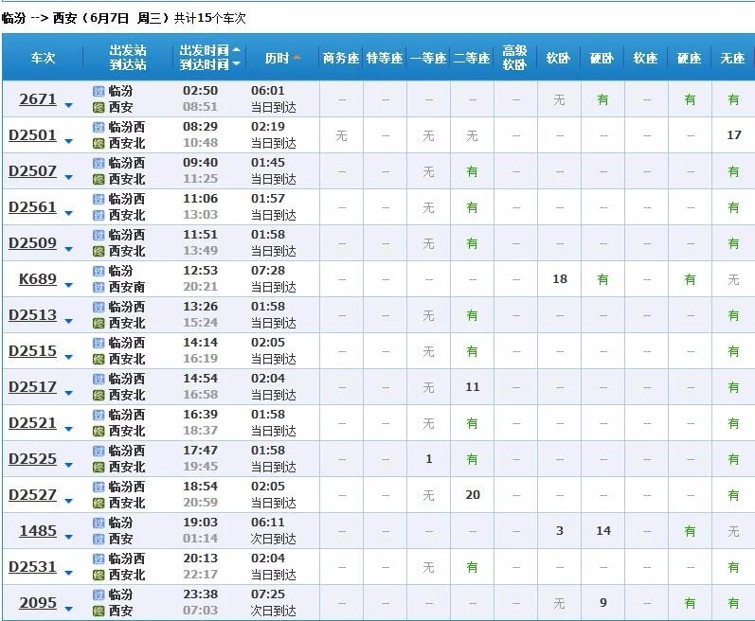Click the icon beside 临汾 in row 2095
755x621 pixels.
click(99, 595)
